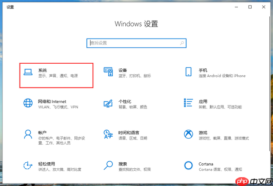Screen dimensions: 273x186
Task: Select the 搜索 category title
Action: click(x=123, y=164)
